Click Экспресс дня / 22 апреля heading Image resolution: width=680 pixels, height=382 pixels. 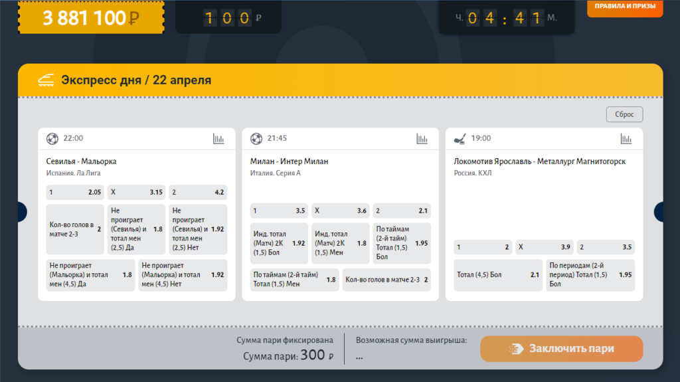(x=136, y=80)
